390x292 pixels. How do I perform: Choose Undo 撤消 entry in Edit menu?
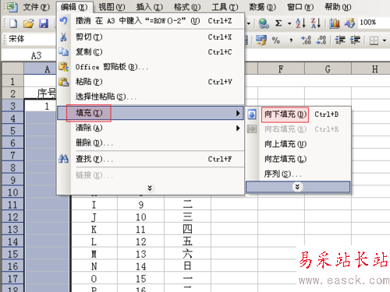(x=151, y=21)
